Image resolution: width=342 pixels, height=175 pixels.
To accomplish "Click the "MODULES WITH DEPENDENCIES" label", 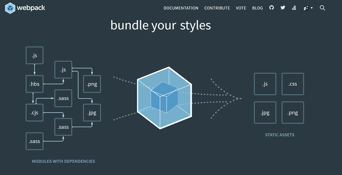I will click(x=64, y=161).
